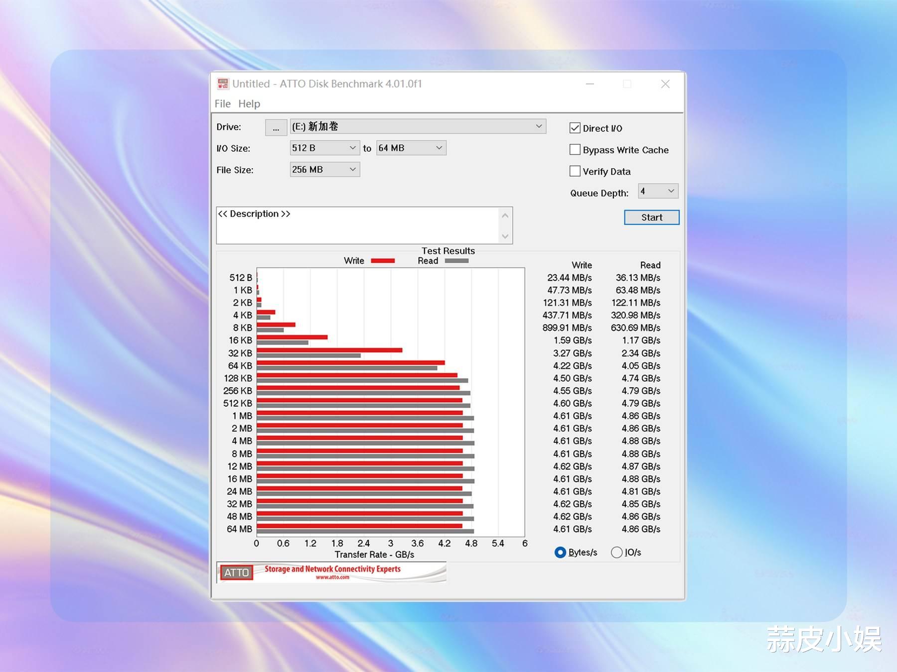Select the IO/s radio button
897x672 pixels.
[x=616, y=552]
